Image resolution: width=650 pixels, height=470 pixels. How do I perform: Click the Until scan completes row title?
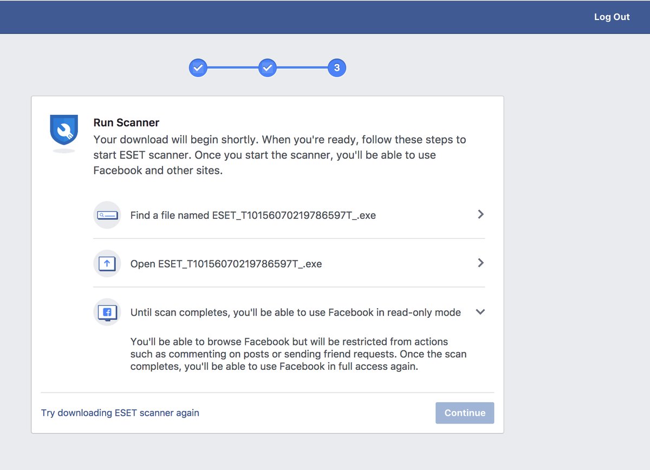[296, 312]
